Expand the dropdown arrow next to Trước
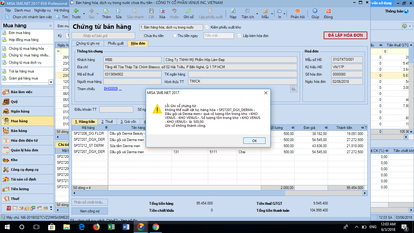 pyautogui.click(x=84, y=14)
